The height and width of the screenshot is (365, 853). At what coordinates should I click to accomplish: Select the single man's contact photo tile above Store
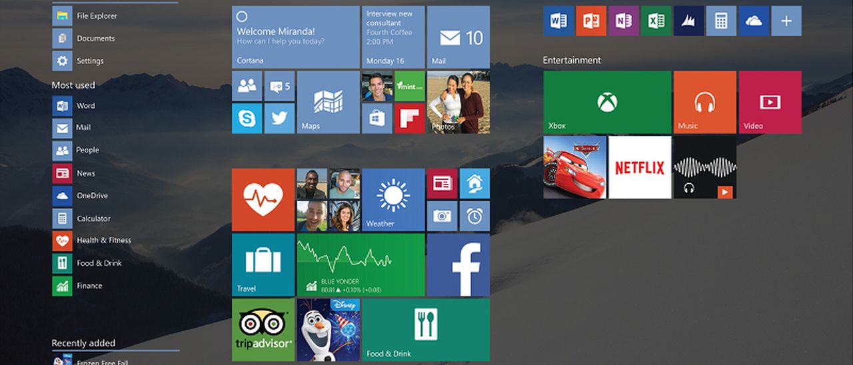coord(377,86)
